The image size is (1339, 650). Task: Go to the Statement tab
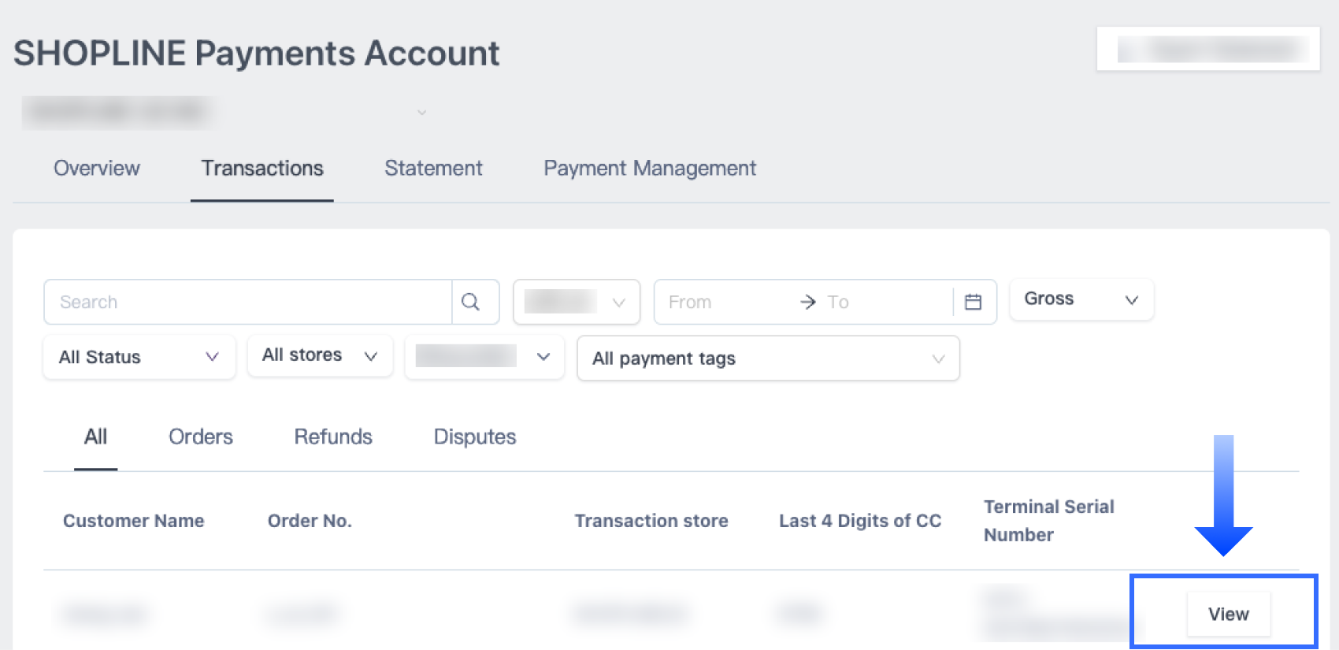click(433, 168)
